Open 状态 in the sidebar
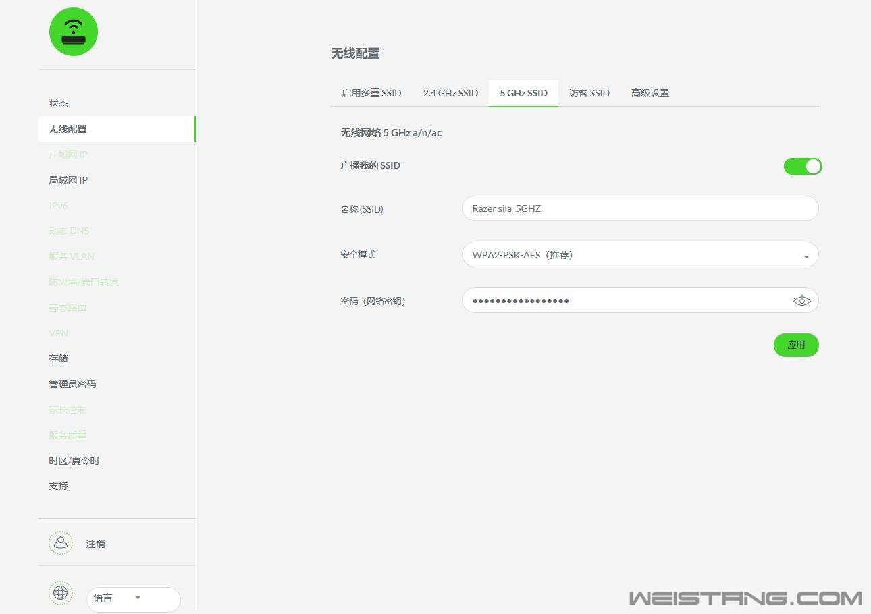 pos(58,103)
